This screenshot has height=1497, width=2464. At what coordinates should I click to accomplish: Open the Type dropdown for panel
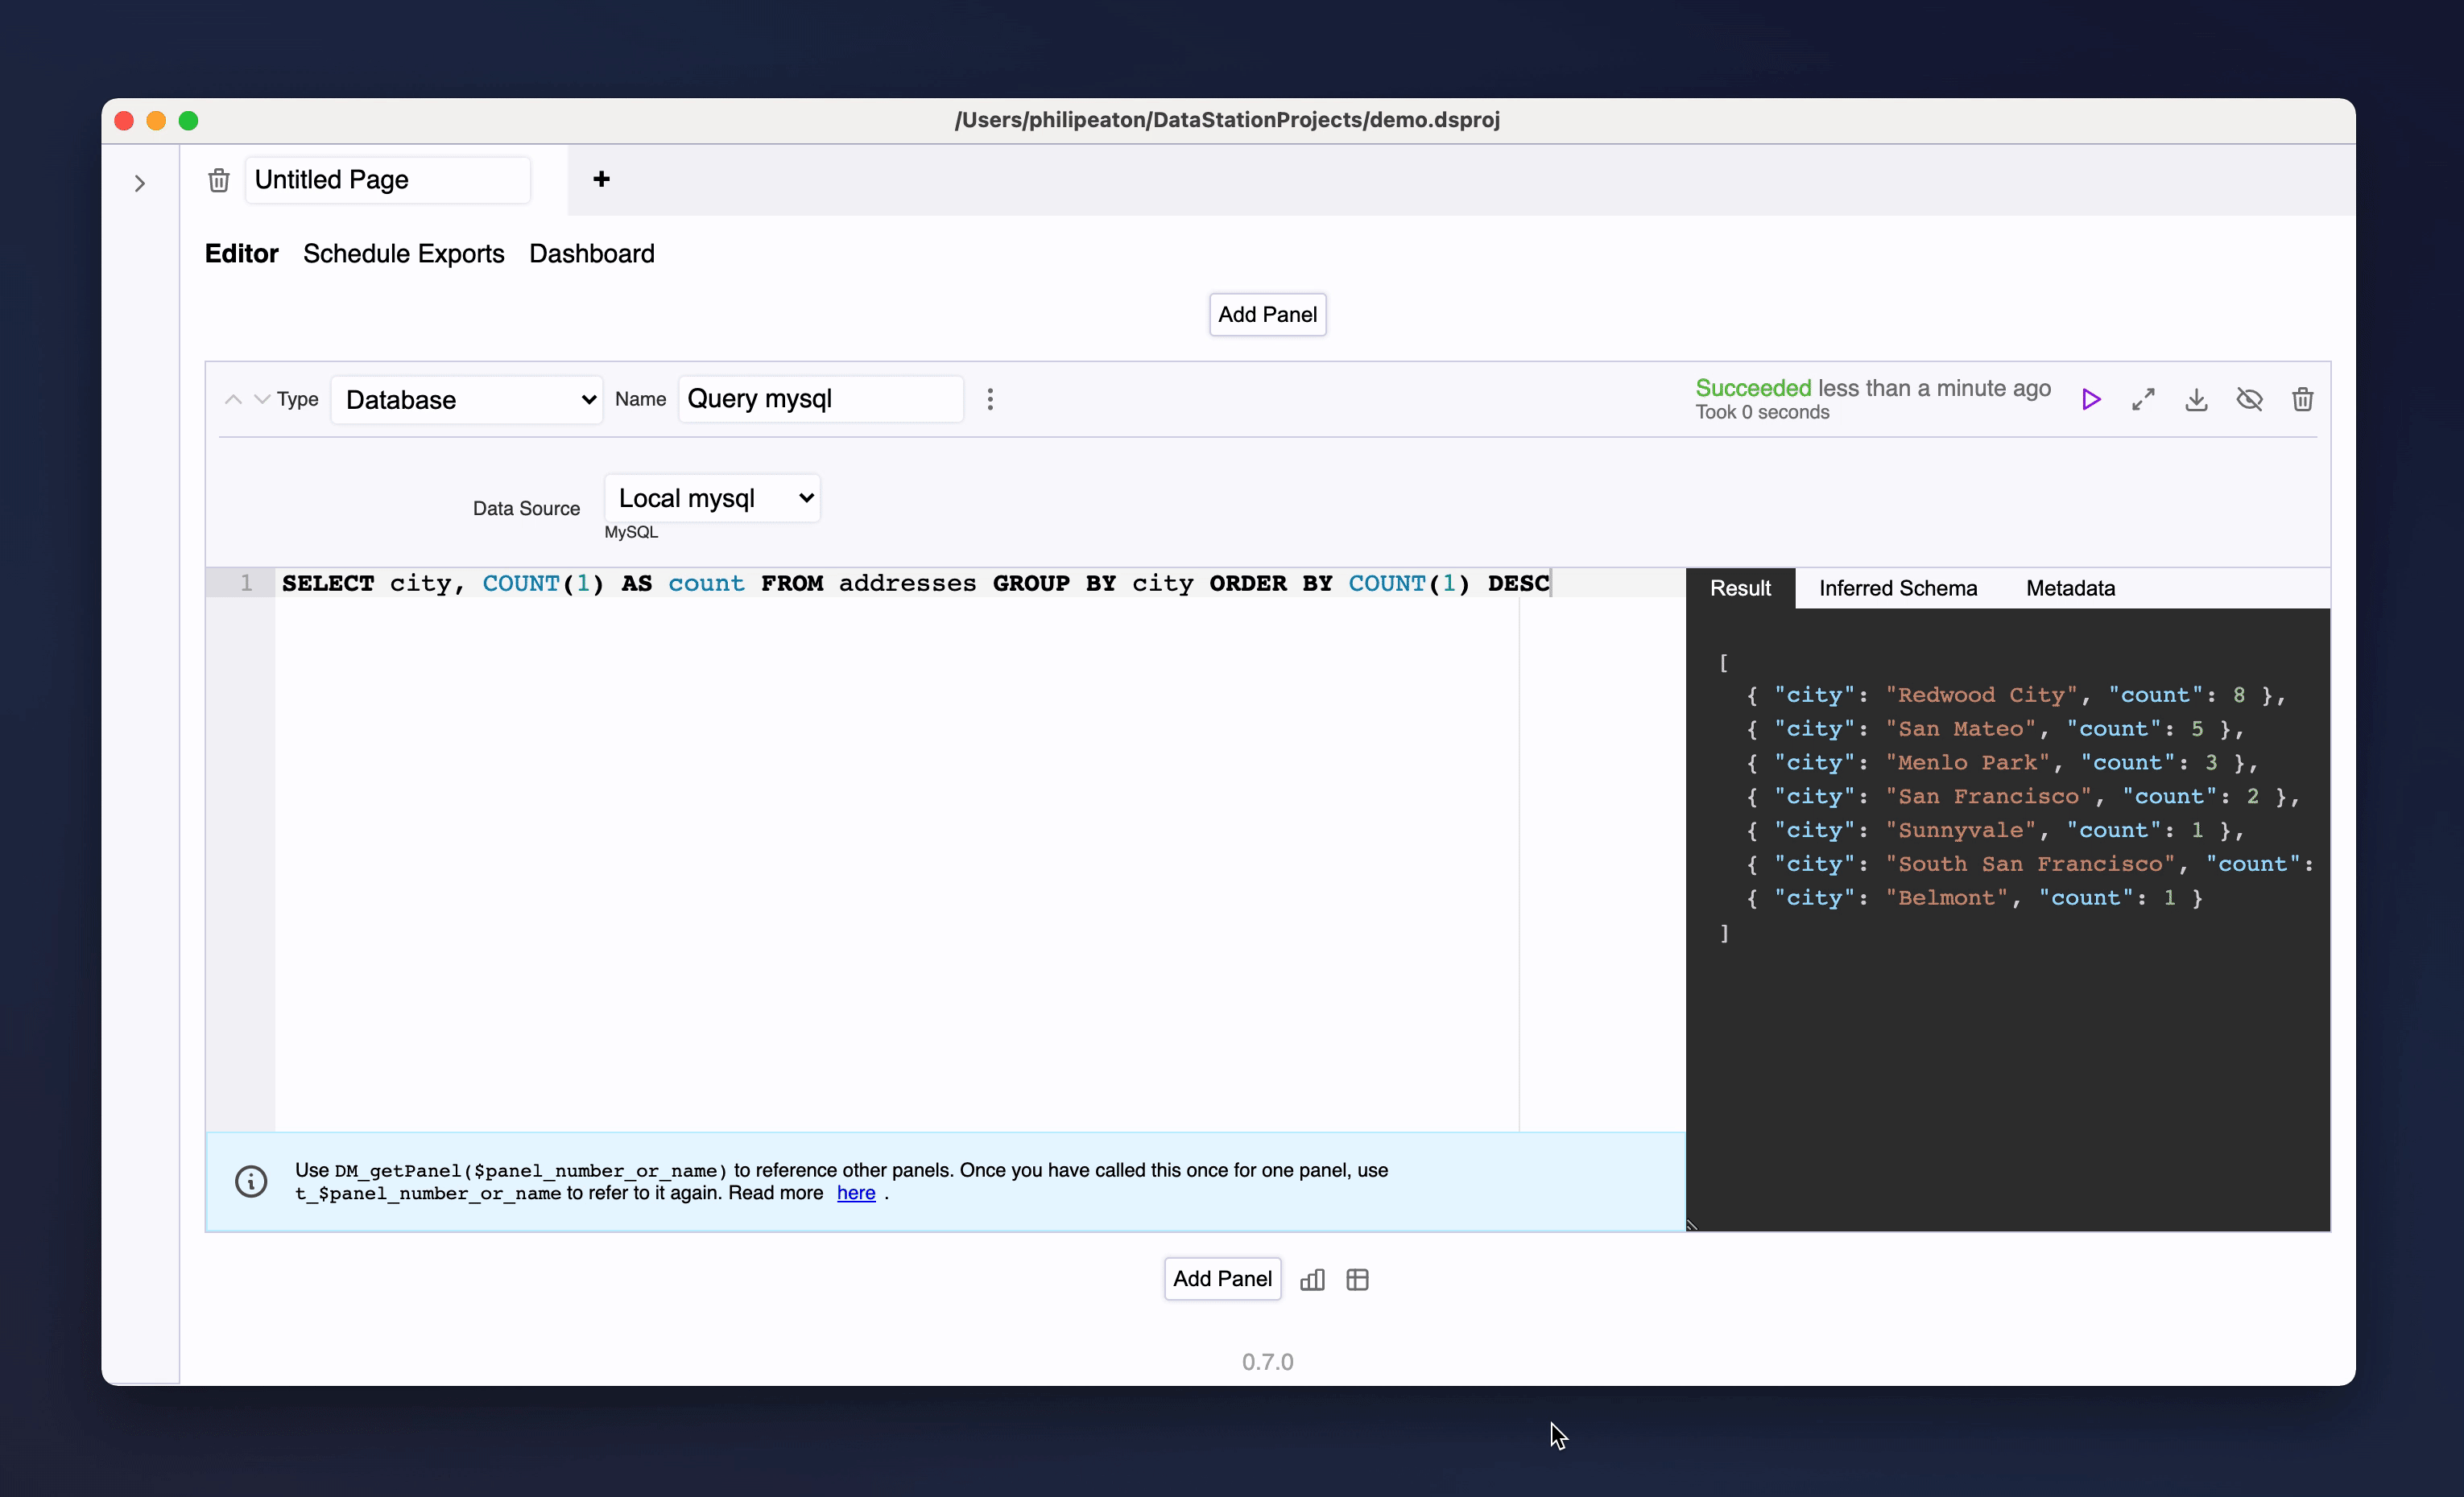[465, 399]
